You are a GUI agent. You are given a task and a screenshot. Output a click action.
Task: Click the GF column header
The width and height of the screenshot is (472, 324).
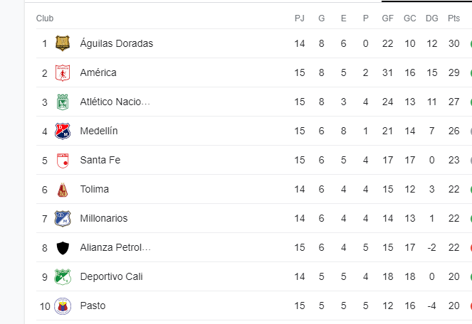click(388, 18)
